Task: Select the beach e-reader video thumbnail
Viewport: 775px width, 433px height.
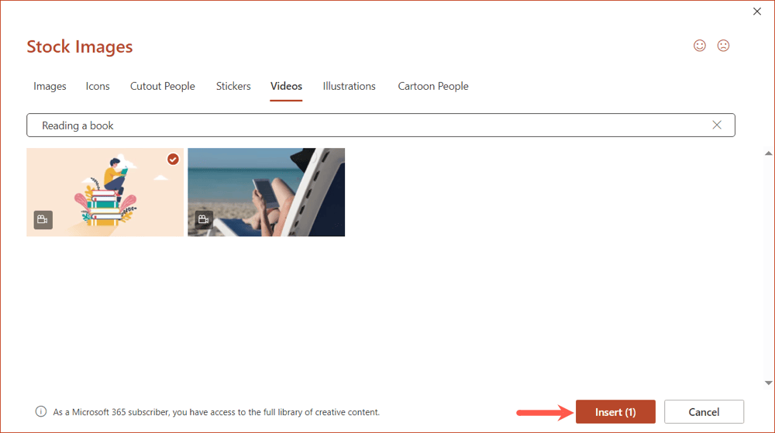Action: (x=267, y=192)
